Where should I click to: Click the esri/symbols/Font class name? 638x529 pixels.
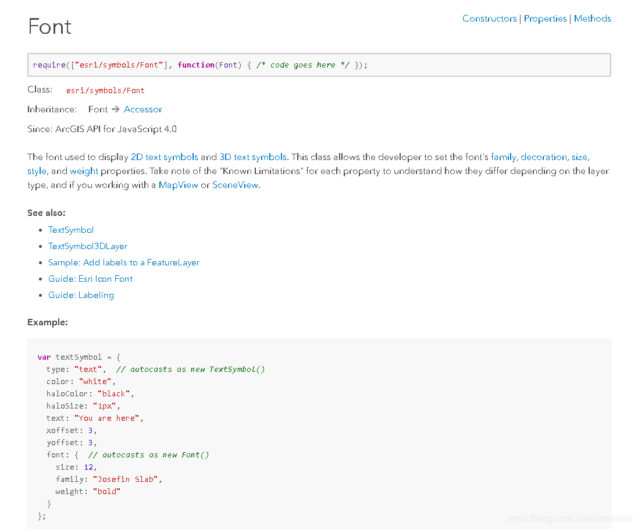[105, 90]
